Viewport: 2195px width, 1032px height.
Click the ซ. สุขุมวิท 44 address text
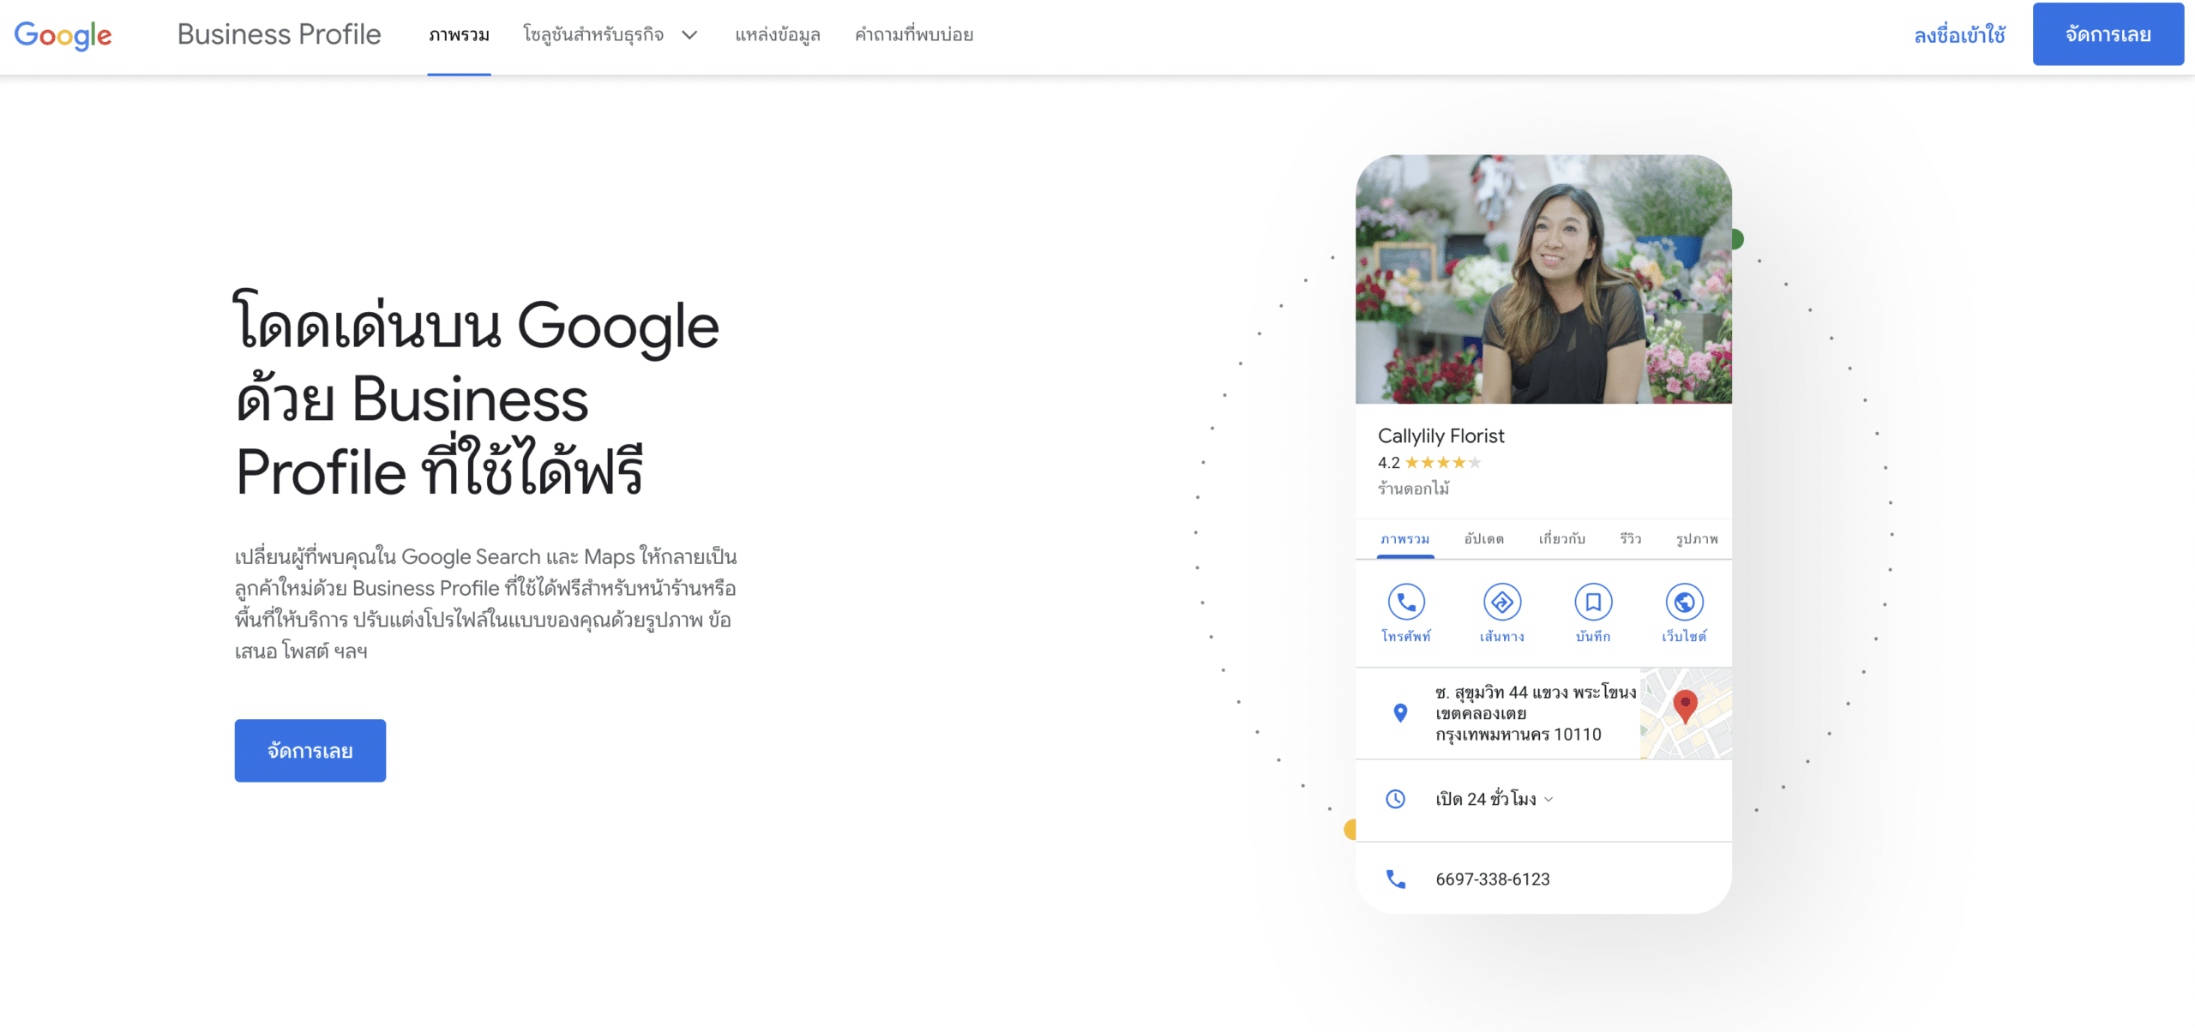[1536, 713]
